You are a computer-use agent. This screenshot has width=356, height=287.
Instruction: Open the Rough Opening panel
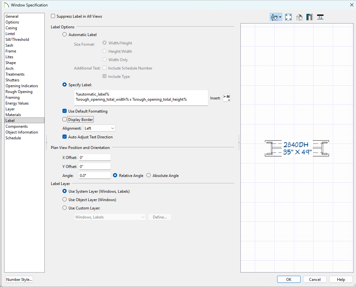click(19, 92)
